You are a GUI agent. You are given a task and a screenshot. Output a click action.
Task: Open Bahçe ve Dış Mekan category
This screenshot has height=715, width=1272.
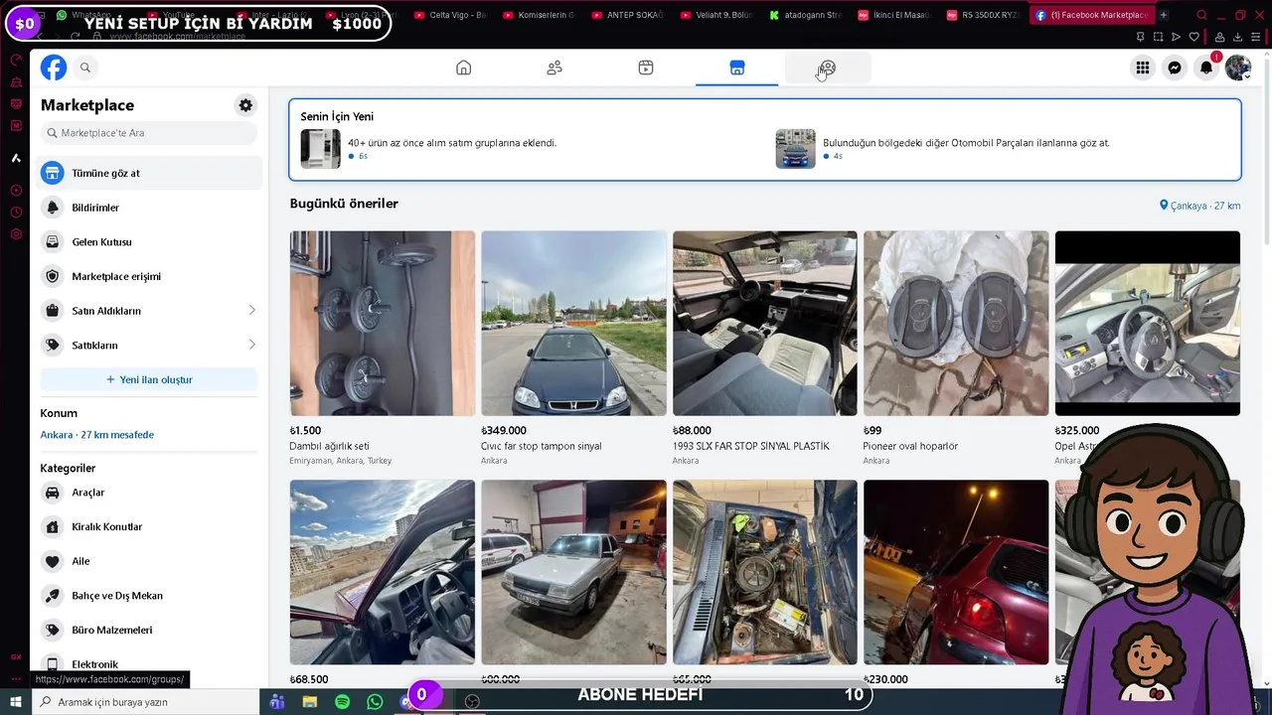coord(151,596)
